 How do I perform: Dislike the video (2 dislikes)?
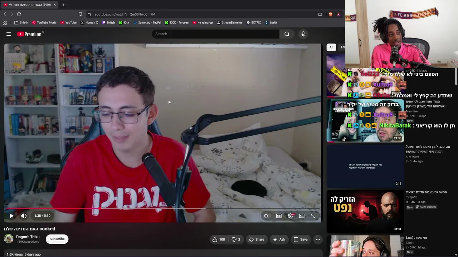point(236,240)
